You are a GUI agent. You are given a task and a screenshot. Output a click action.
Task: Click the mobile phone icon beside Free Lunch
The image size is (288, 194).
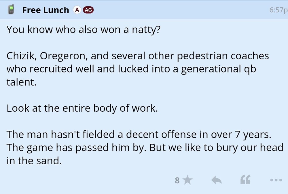pos(12,10)
